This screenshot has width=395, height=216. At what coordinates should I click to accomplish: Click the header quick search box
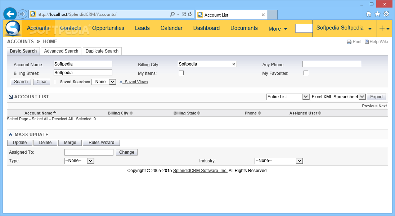click(x=304, y=28)
